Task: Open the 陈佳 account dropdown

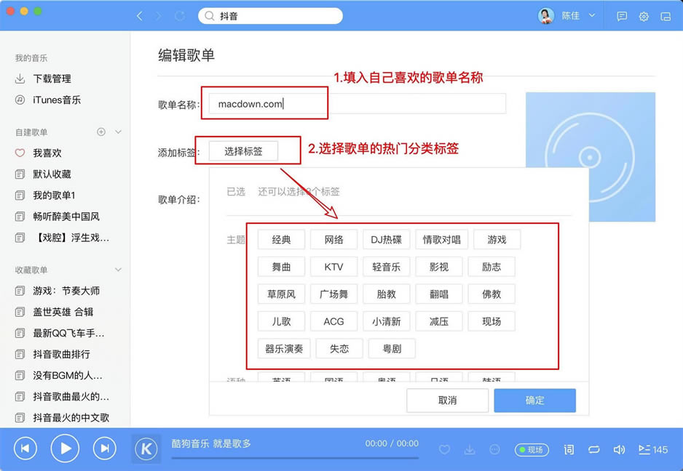Action: coord(591,15)
